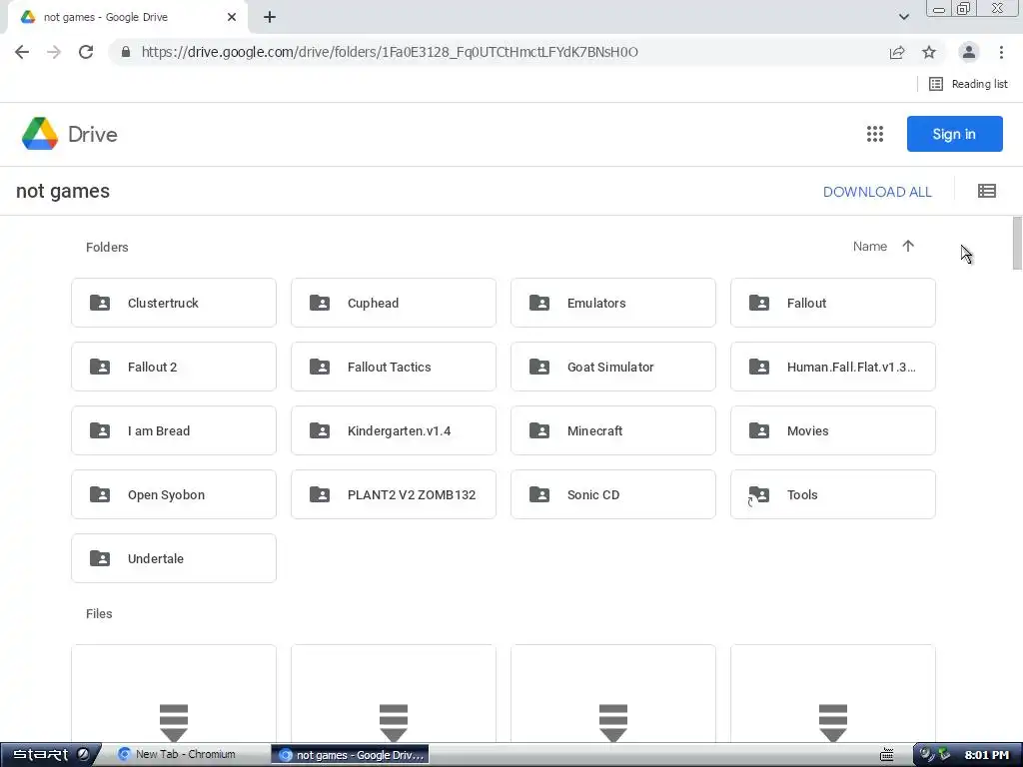Screen dimensions: 1023x767
Task: Click the network tray icon
Action: pos(944,755)
